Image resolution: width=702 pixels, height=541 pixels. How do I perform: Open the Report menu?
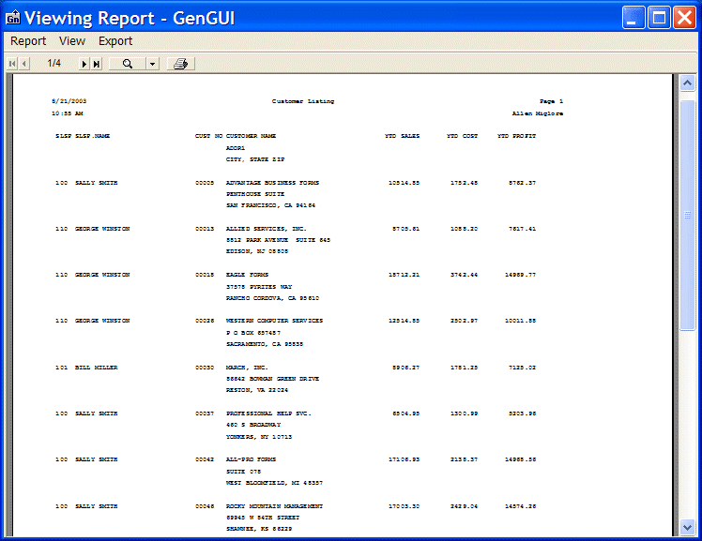point(28,41)
